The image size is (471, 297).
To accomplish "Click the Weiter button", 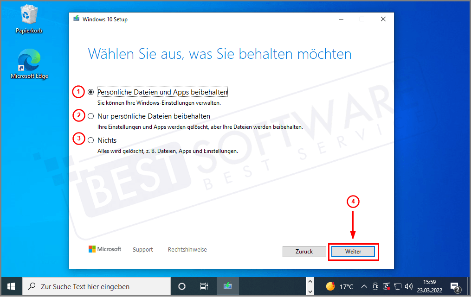I will (353, 251).
